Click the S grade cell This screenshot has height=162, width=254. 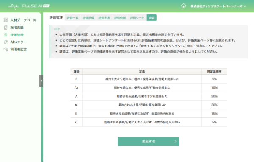click(x=77, y=79)
